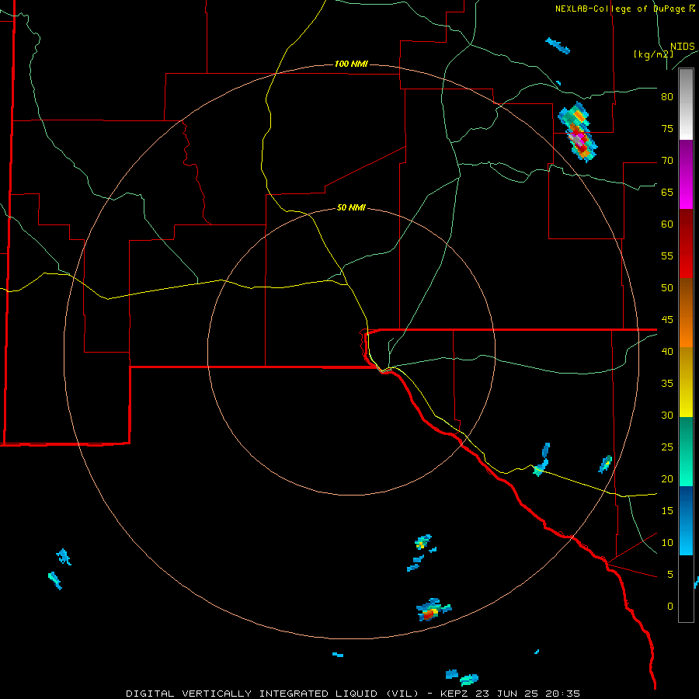
Task: Click the scale value 75
Action: pyautogui.click(x=667, y=129)
